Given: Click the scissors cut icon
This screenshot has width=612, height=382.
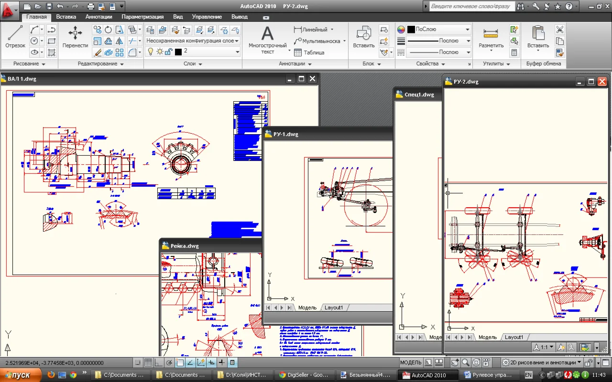Looking at the screenshot, I should [x=560, y=30].
